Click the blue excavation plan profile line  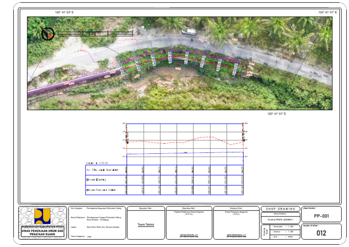[x=185, y=153]
